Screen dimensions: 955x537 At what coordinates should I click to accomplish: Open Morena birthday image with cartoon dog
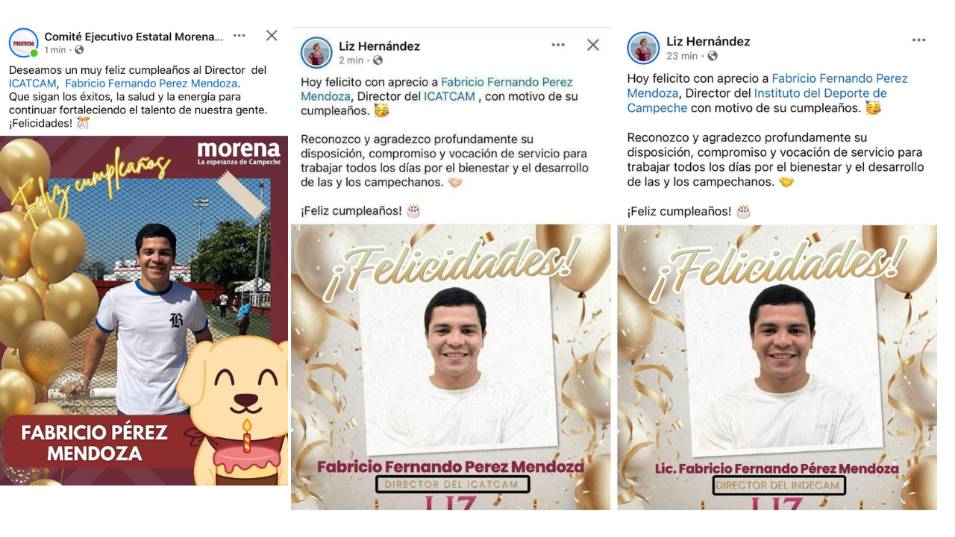coord(144,310)
